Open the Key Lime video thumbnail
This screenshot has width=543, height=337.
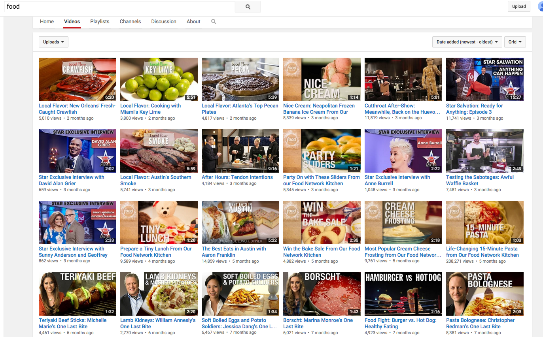[159, 79]
